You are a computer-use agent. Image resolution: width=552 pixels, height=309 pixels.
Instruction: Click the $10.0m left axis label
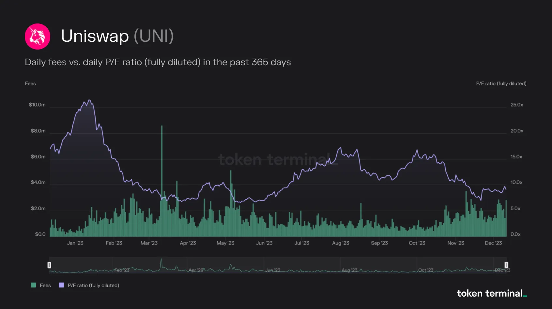[37, 105]
